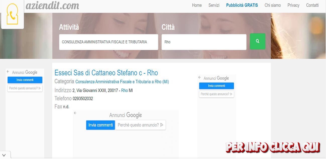Expand the chevron at bottom-left corner
This screenshot has width=326, height=159.
[x=4, y=155]
